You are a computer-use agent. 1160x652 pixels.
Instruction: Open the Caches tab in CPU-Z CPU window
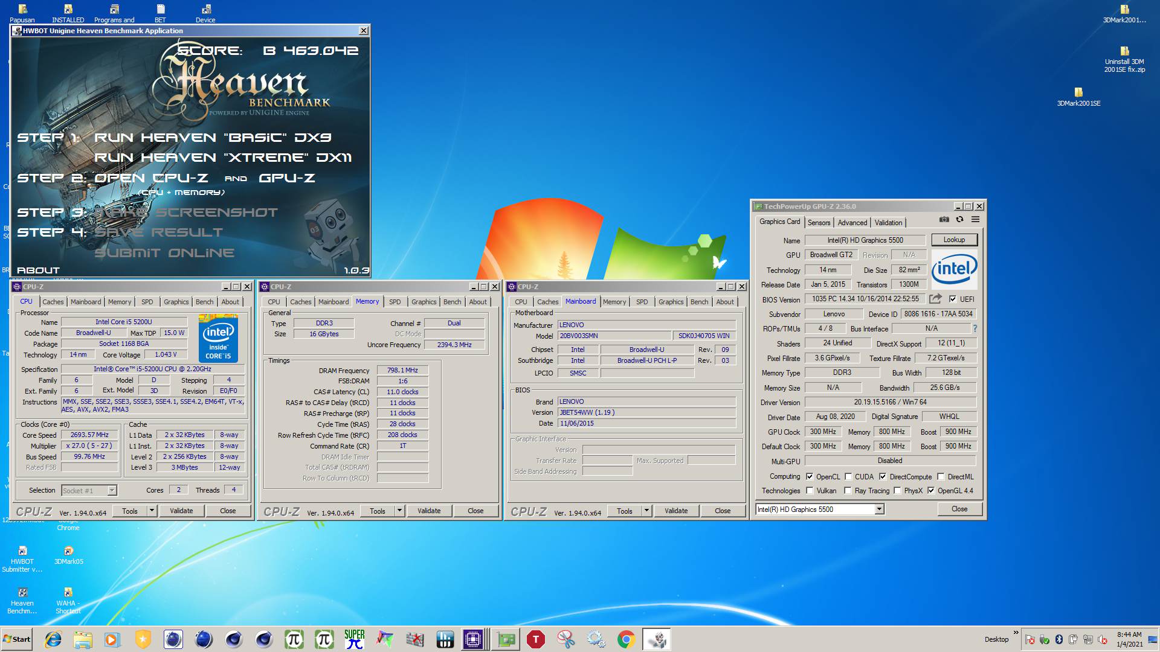tap(53, 302)
